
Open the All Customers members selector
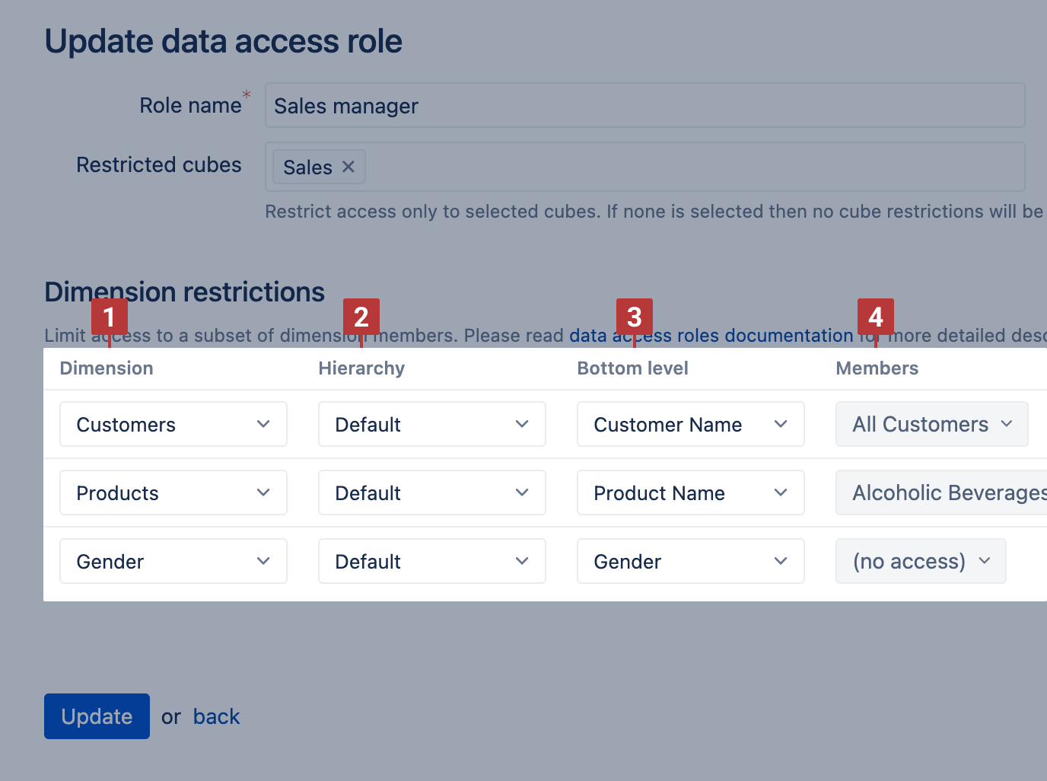tap(931, 424)
